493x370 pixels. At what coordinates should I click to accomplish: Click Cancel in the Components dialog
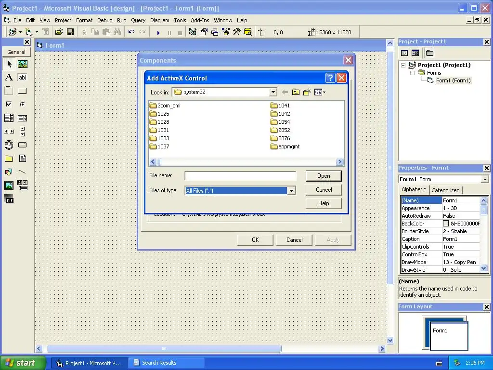[x=294, y=240]
